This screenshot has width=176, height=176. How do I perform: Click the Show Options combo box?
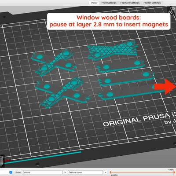coord(42,172)
